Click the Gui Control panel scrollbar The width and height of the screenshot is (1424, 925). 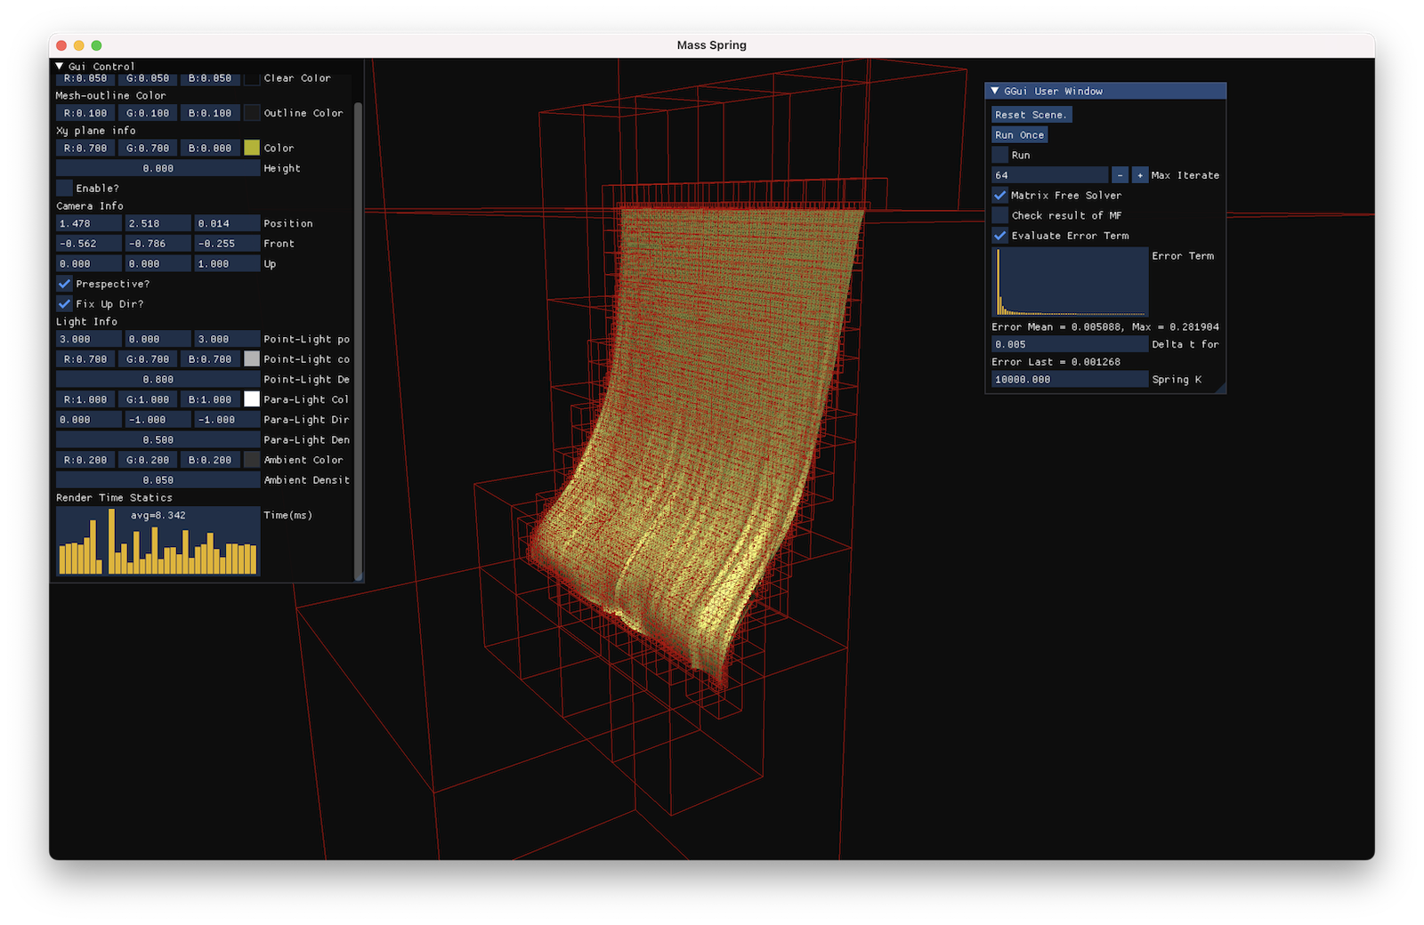359,338
